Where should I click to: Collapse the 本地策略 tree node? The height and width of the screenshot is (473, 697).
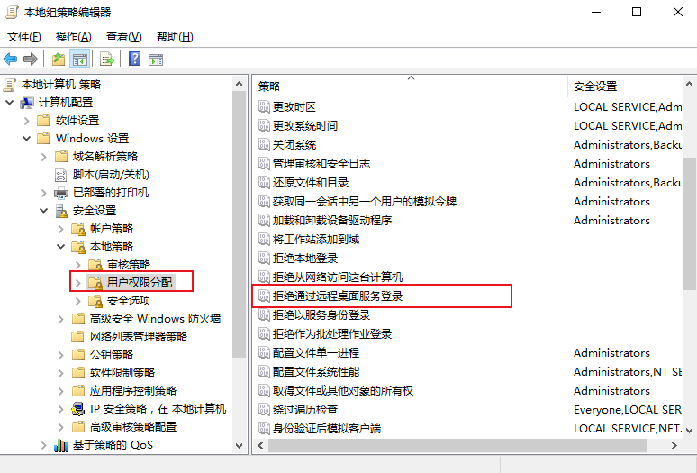[x=61, y=246]
